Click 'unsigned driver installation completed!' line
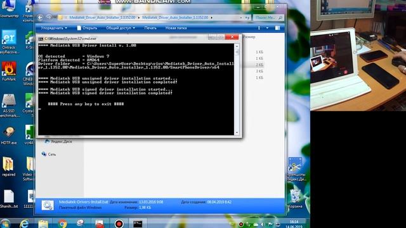The width and height of the screenshot is (406, 228). point(108,82)
